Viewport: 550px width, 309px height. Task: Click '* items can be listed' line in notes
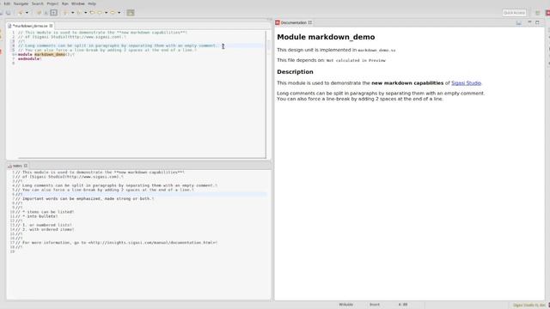tap(45, 212)
